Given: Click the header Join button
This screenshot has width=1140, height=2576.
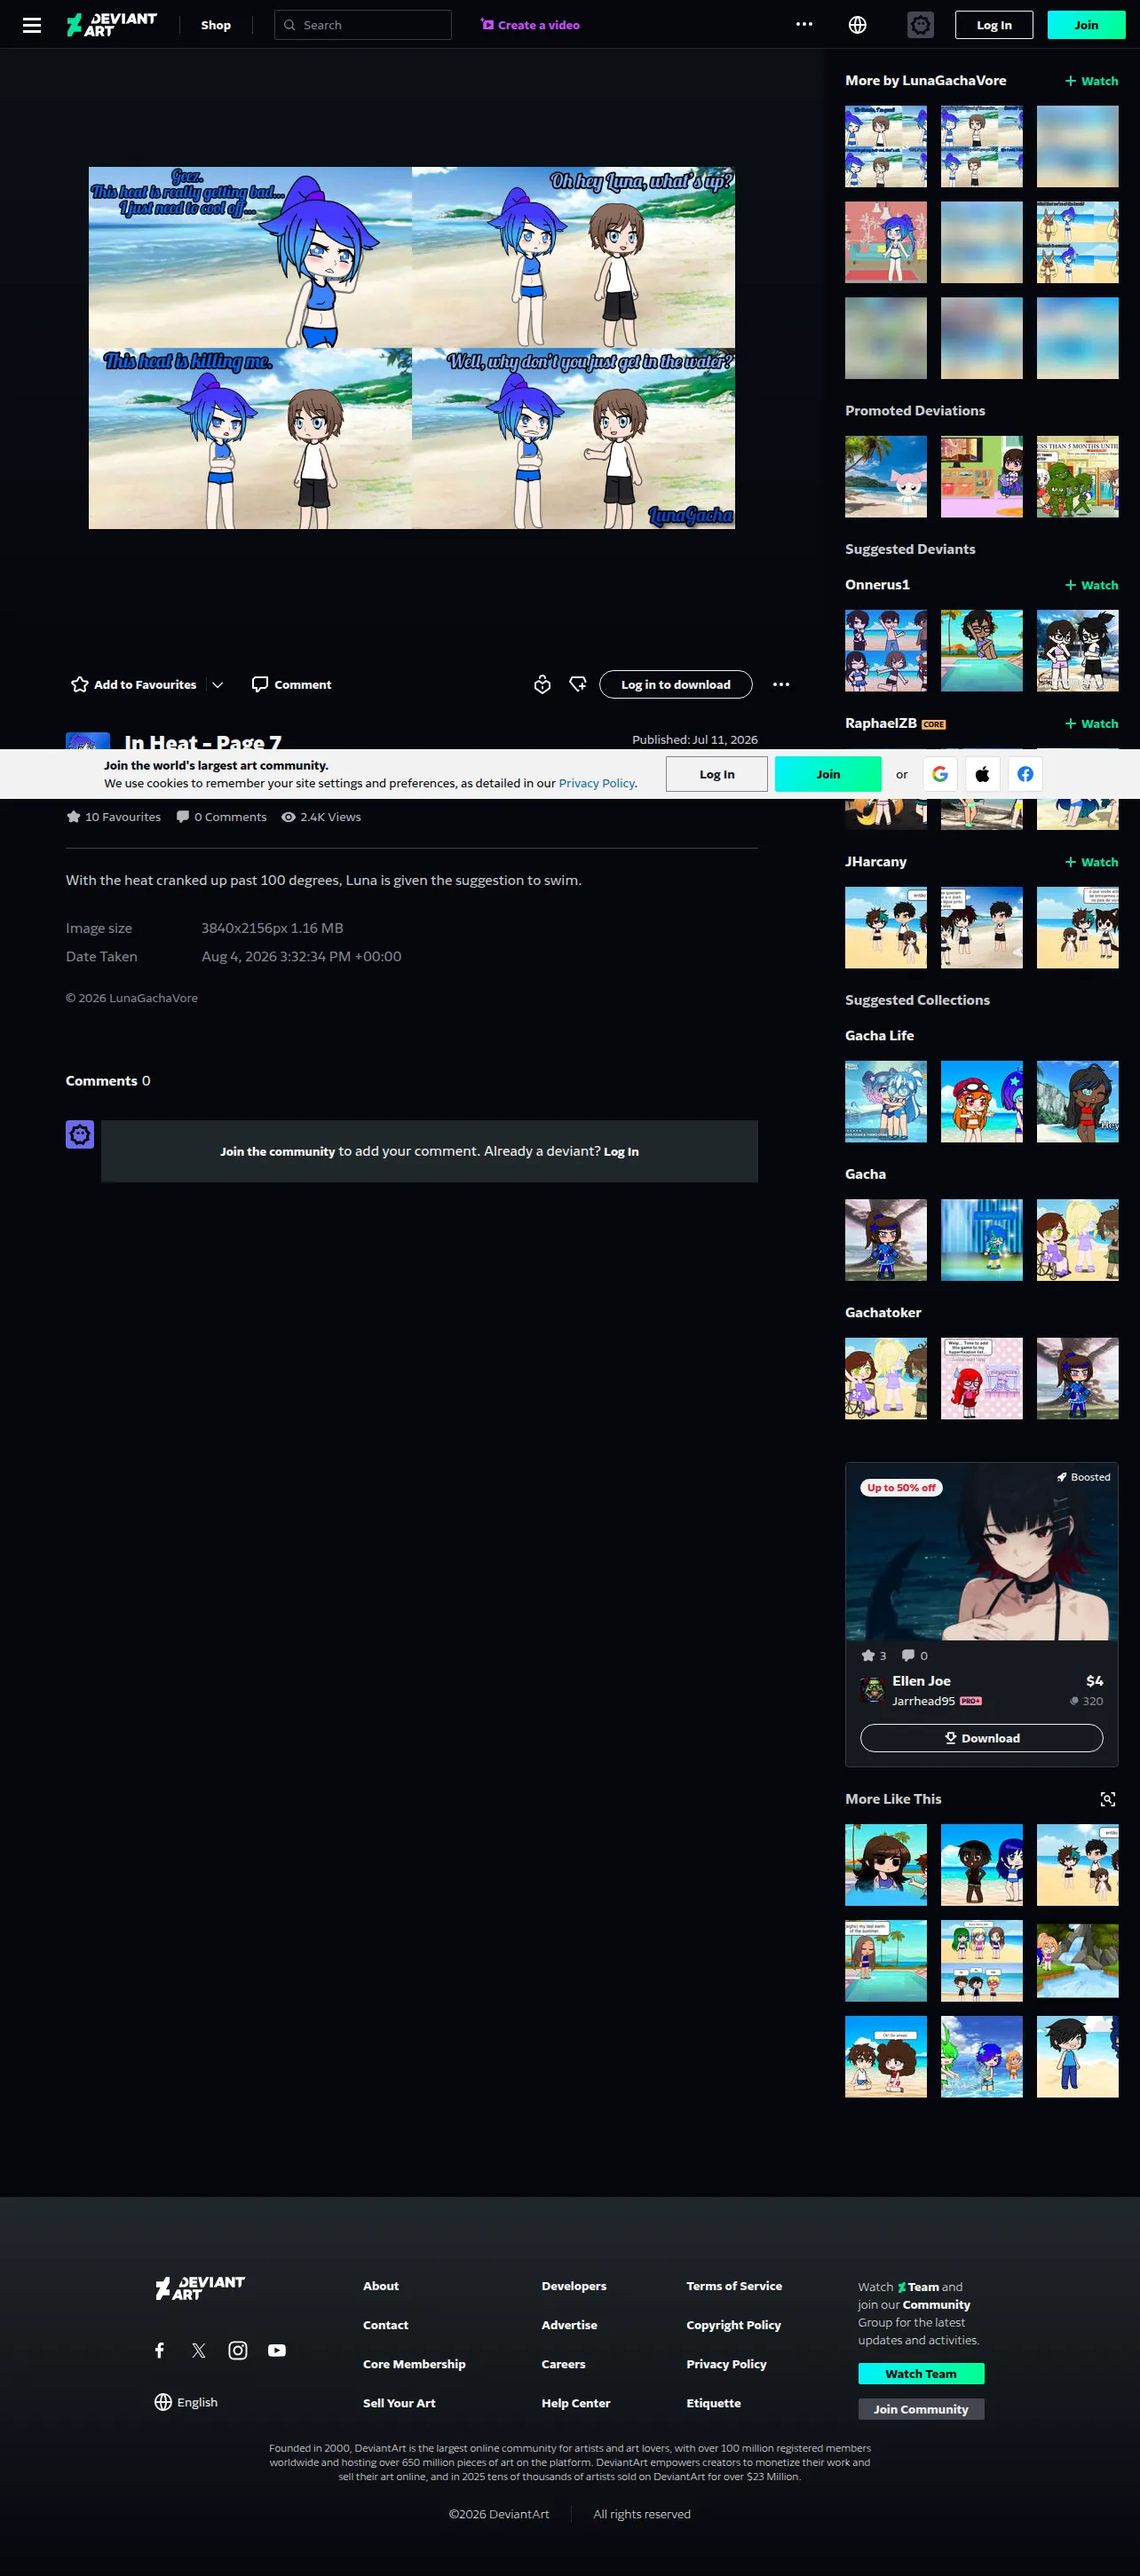Looking at the screenshot, I should [x=1086, y=25].
